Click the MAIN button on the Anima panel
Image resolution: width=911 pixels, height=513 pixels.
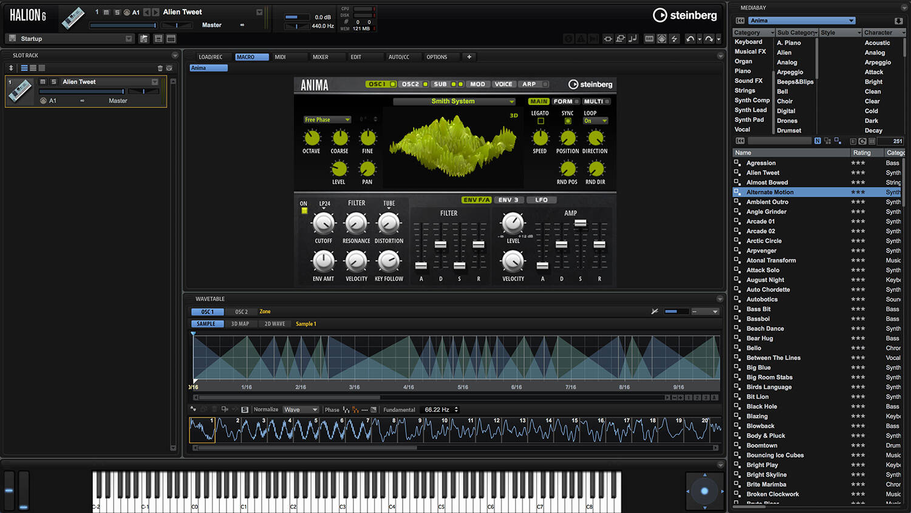click(537, 101)
